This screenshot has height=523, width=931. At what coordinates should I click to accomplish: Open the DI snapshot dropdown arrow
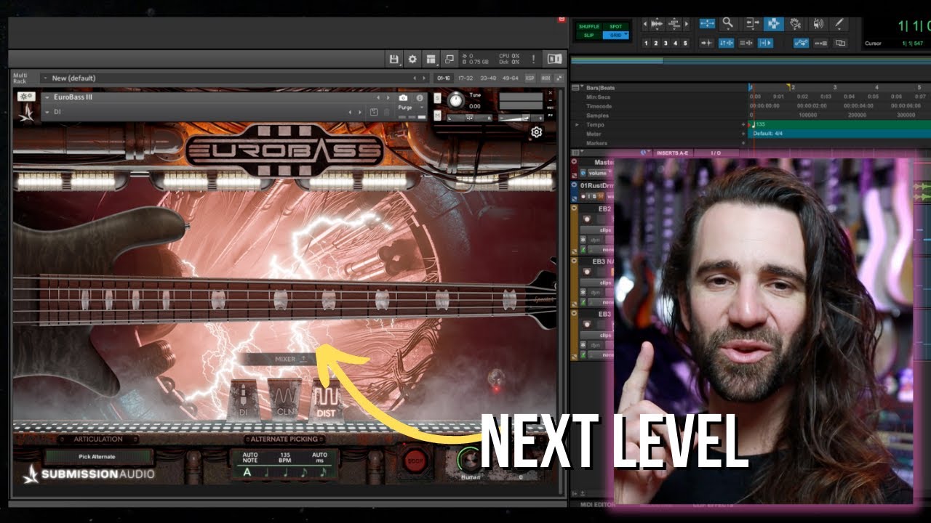[47, 112]
